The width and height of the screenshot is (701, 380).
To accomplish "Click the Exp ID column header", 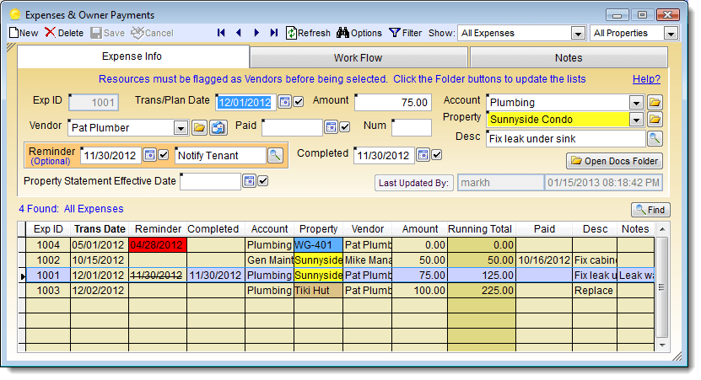I will (48, 229).
